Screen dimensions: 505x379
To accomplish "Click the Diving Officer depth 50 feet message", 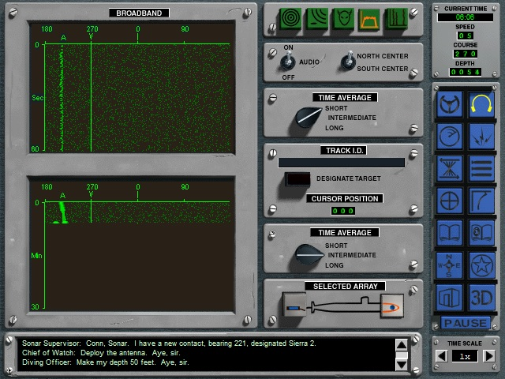I will [106, 362].
